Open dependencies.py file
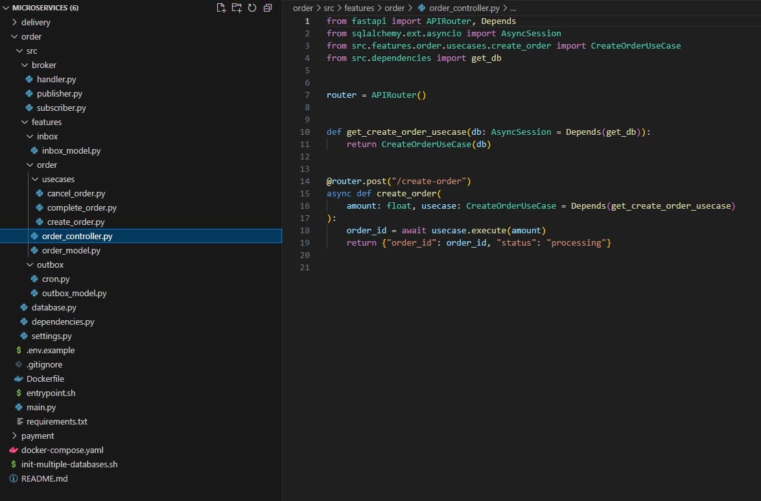Viewport: 761px width, 501px height. click(63, 321)
